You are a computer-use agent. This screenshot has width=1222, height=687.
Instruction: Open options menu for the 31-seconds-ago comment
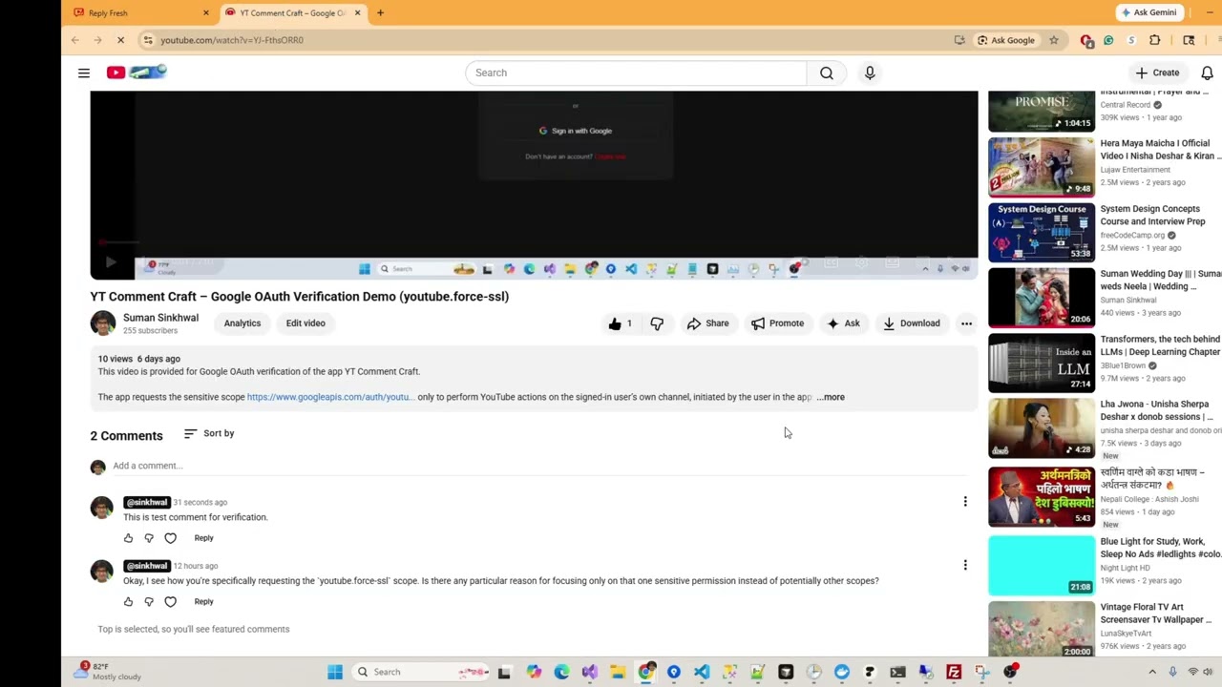tap(965, 502)
